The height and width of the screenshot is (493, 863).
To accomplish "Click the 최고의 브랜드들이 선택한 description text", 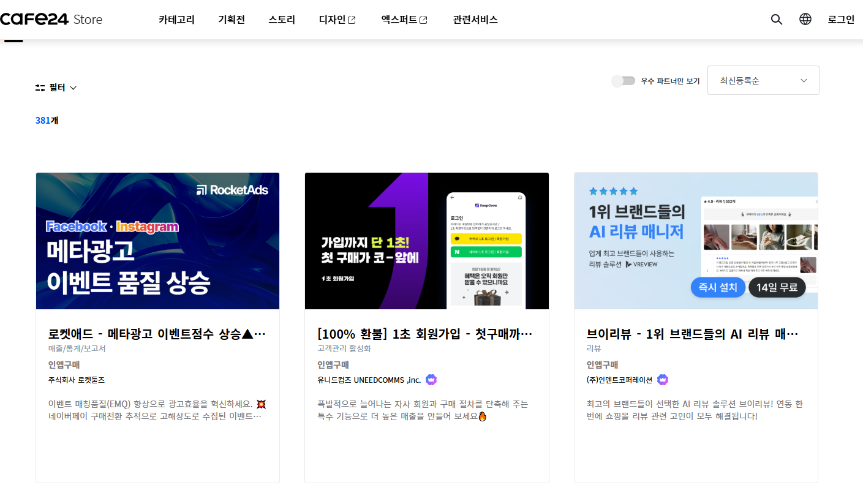I will (695, 410).
